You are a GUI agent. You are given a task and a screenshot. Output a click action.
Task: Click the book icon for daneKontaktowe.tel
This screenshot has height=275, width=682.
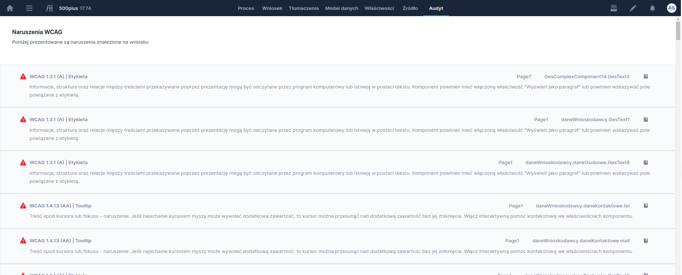(x=646, y=206)
